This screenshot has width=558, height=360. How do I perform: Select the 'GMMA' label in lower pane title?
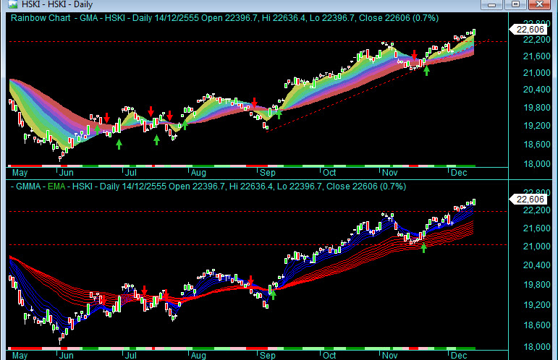pyautogui.click(x=28, y=187)
